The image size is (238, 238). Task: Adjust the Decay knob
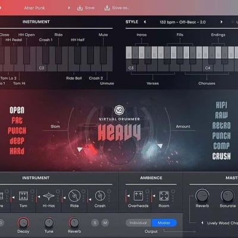23,223
